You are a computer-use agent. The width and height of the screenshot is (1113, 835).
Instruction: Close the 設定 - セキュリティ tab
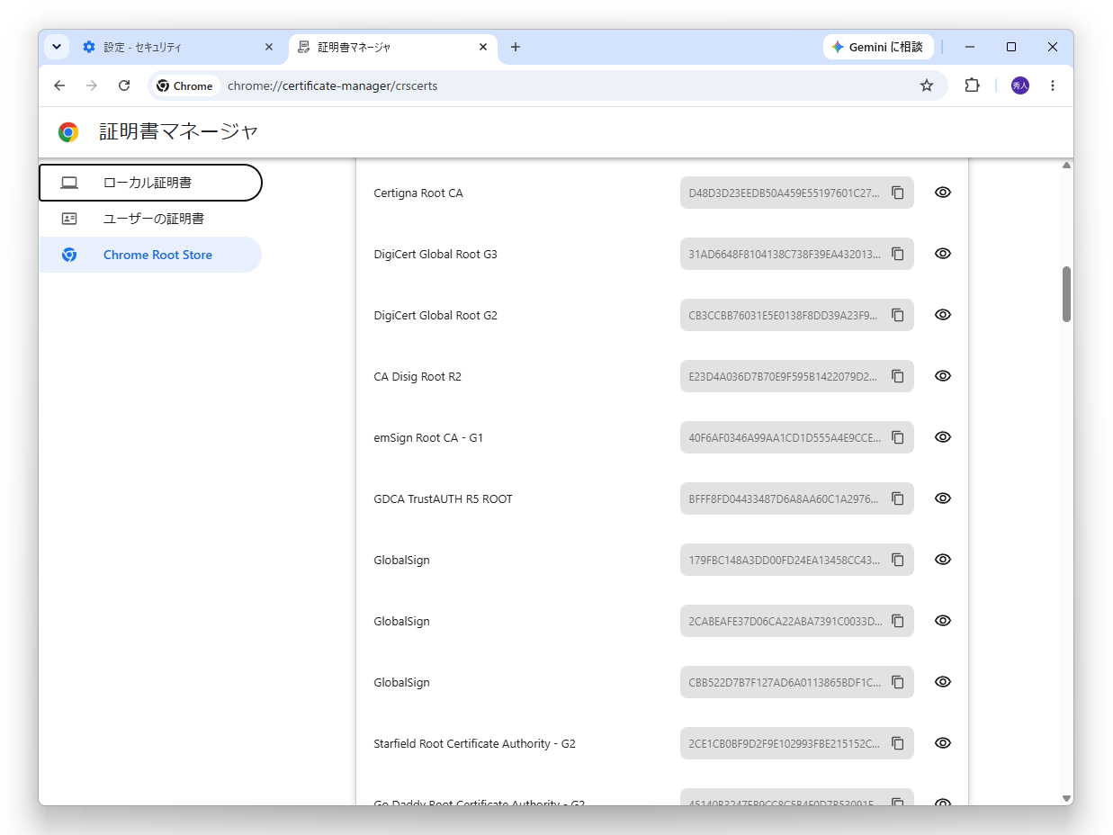tap(268, 47)
